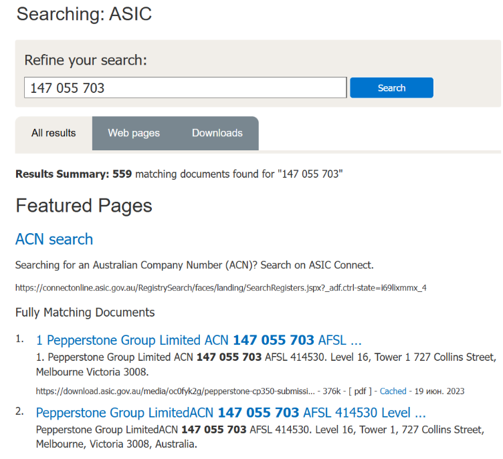This screenshot has width=503, height=459.
Task: Click the 'Refine your search:' label
Action: coord(86,60)
